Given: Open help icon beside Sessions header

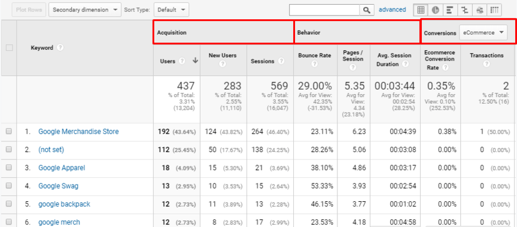Looking at the screenshot, I should [x=281, y=61].
